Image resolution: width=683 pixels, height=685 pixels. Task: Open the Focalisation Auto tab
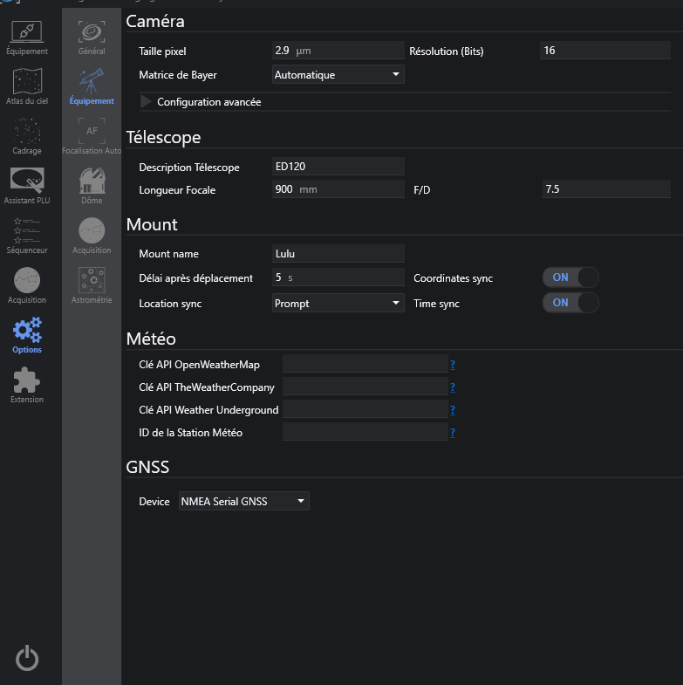click(x=92, y=135)
